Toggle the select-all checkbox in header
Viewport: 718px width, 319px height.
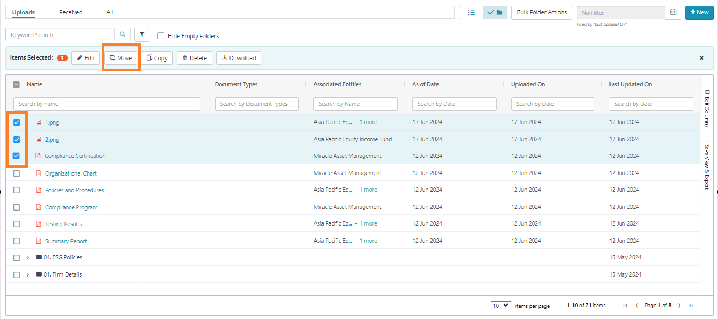tap(17, 84)
